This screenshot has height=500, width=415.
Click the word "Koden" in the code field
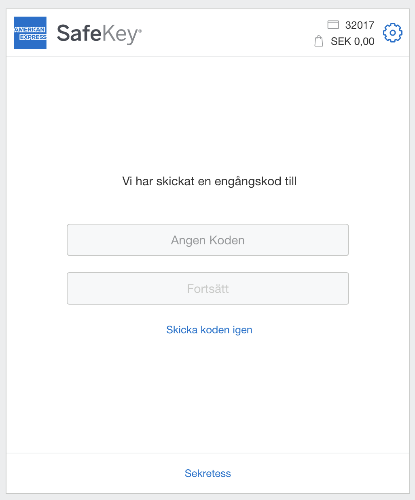[x=227, y=240]
